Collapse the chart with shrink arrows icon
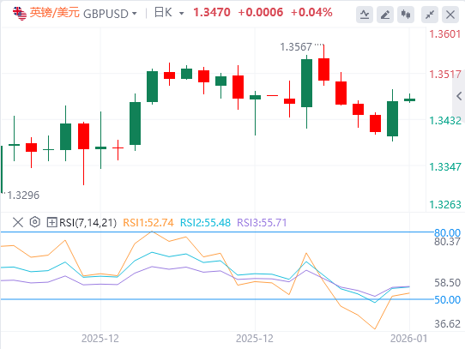 pos(430,15)
